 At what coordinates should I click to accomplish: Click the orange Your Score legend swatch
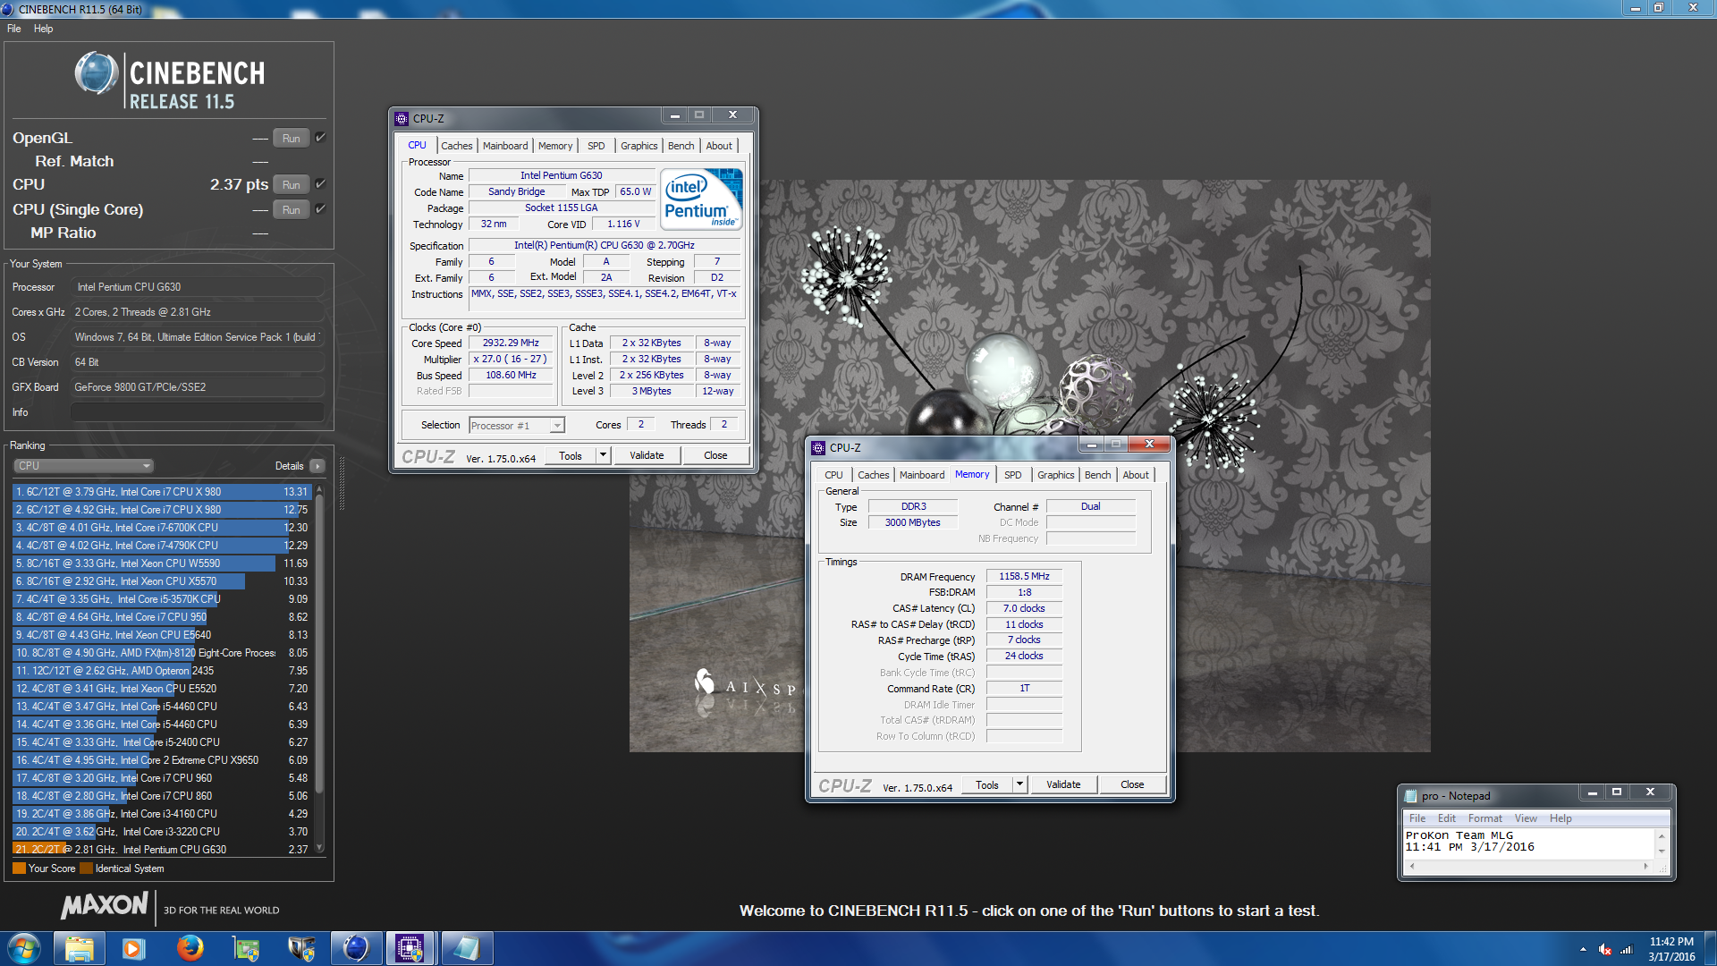[19, 869]
